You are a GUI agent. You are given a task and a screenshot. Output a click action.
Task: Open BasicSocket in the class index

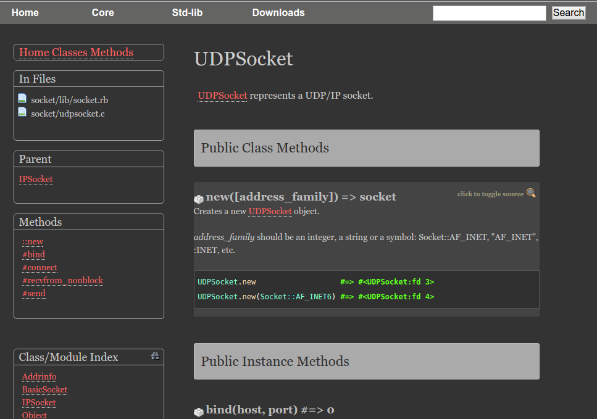[44, 389]
